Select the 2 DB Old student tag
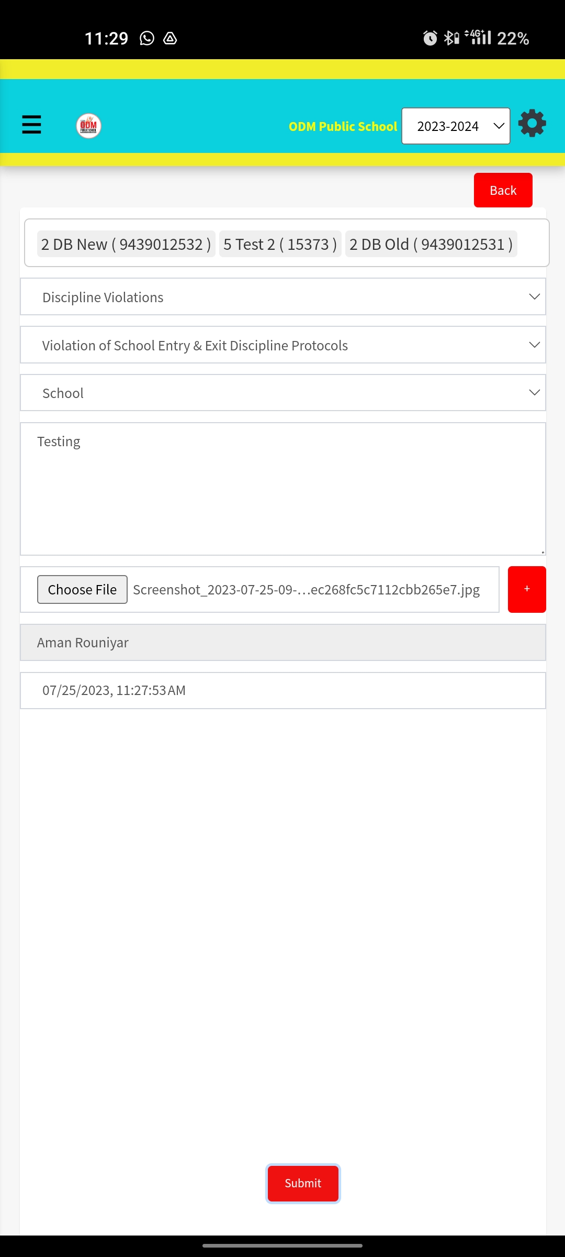Screen dimensions: 565x1257 [x=431, y=244]
